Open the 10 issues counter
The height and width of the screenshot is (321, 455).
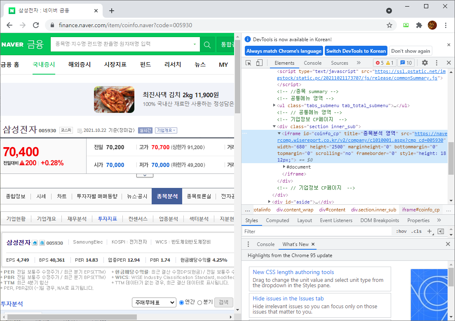pos(406,63)
